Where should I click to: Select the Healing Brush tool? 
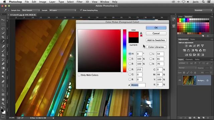[x=3, y=46]
